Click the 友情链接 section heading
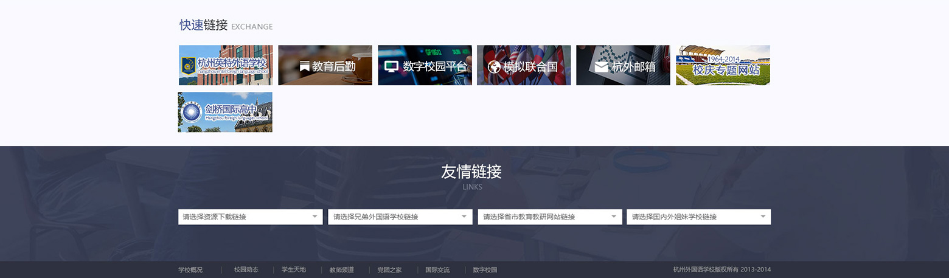Screen dimensions: 949x278 pos(471,172)
